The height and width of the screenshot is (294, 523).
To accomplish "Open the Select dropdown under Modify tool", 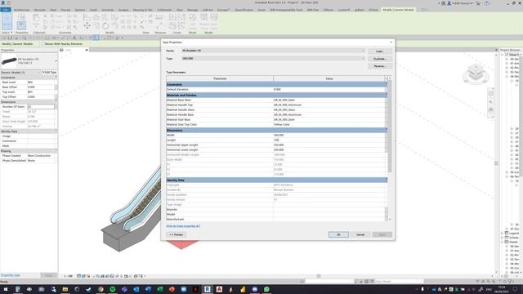I will [7, 33].
